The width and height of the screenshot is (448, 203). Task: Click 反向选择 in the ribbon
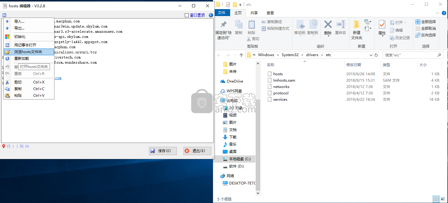[x=426, y=35]
